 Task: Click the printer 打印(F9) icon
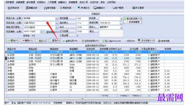pyautogui.click(x=125, y=41)
